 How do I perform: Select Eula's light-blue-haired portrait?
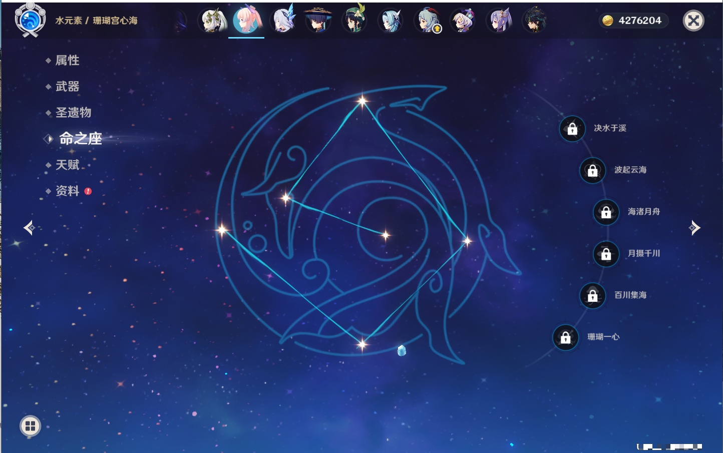[391, 21]
